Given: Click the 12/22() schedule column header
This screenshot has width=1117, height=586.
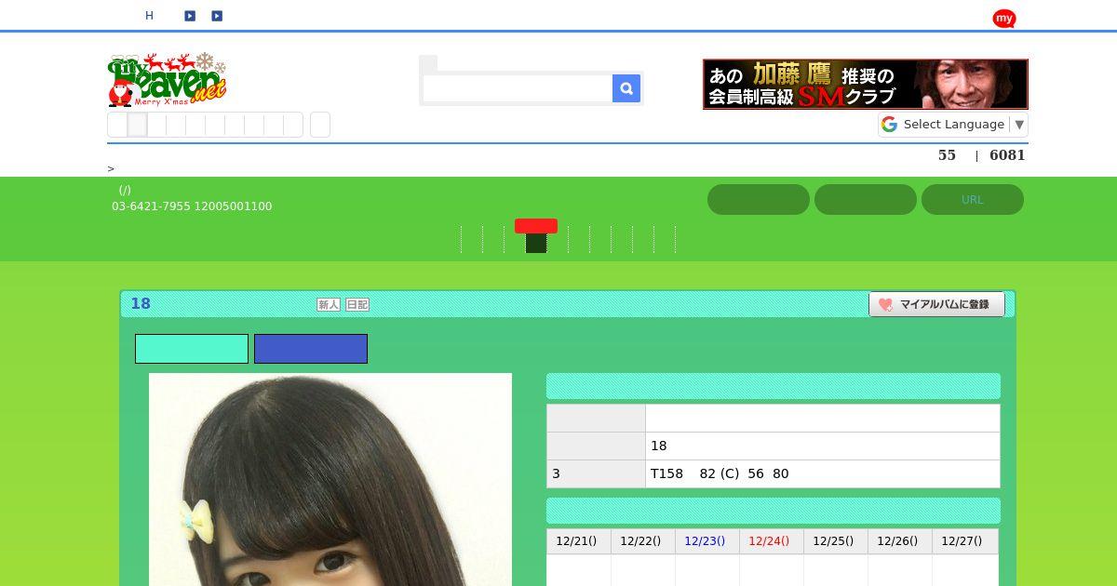Looking at the screenshot, I should [642, 541].
